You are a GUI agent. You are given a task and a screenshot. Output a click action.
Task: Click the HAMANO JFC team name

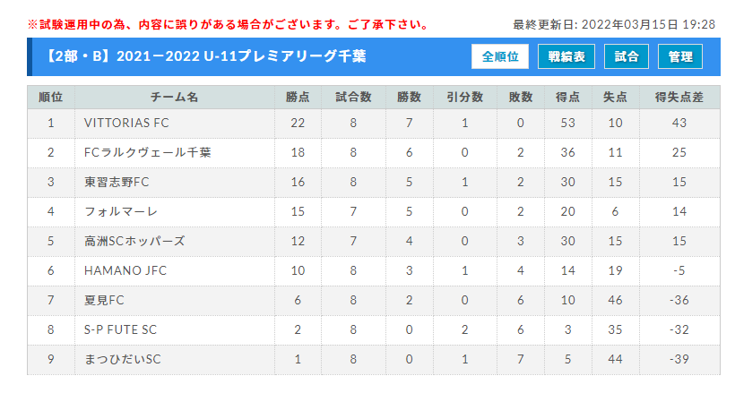coord(125,270)
